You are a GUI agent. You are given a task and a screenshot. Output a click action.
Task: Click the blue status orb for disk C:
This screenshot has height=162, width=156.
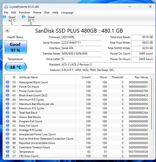tap(4, 17)
